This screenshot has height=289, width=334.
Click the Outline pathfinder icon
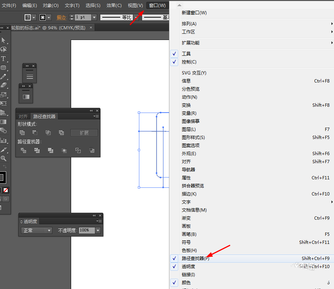point(78,150)
